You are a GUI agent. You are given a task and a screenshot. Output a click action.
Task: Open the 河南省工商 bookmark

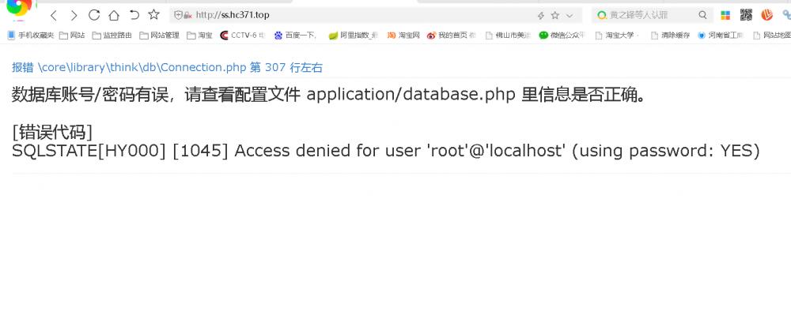coord(721,36)
